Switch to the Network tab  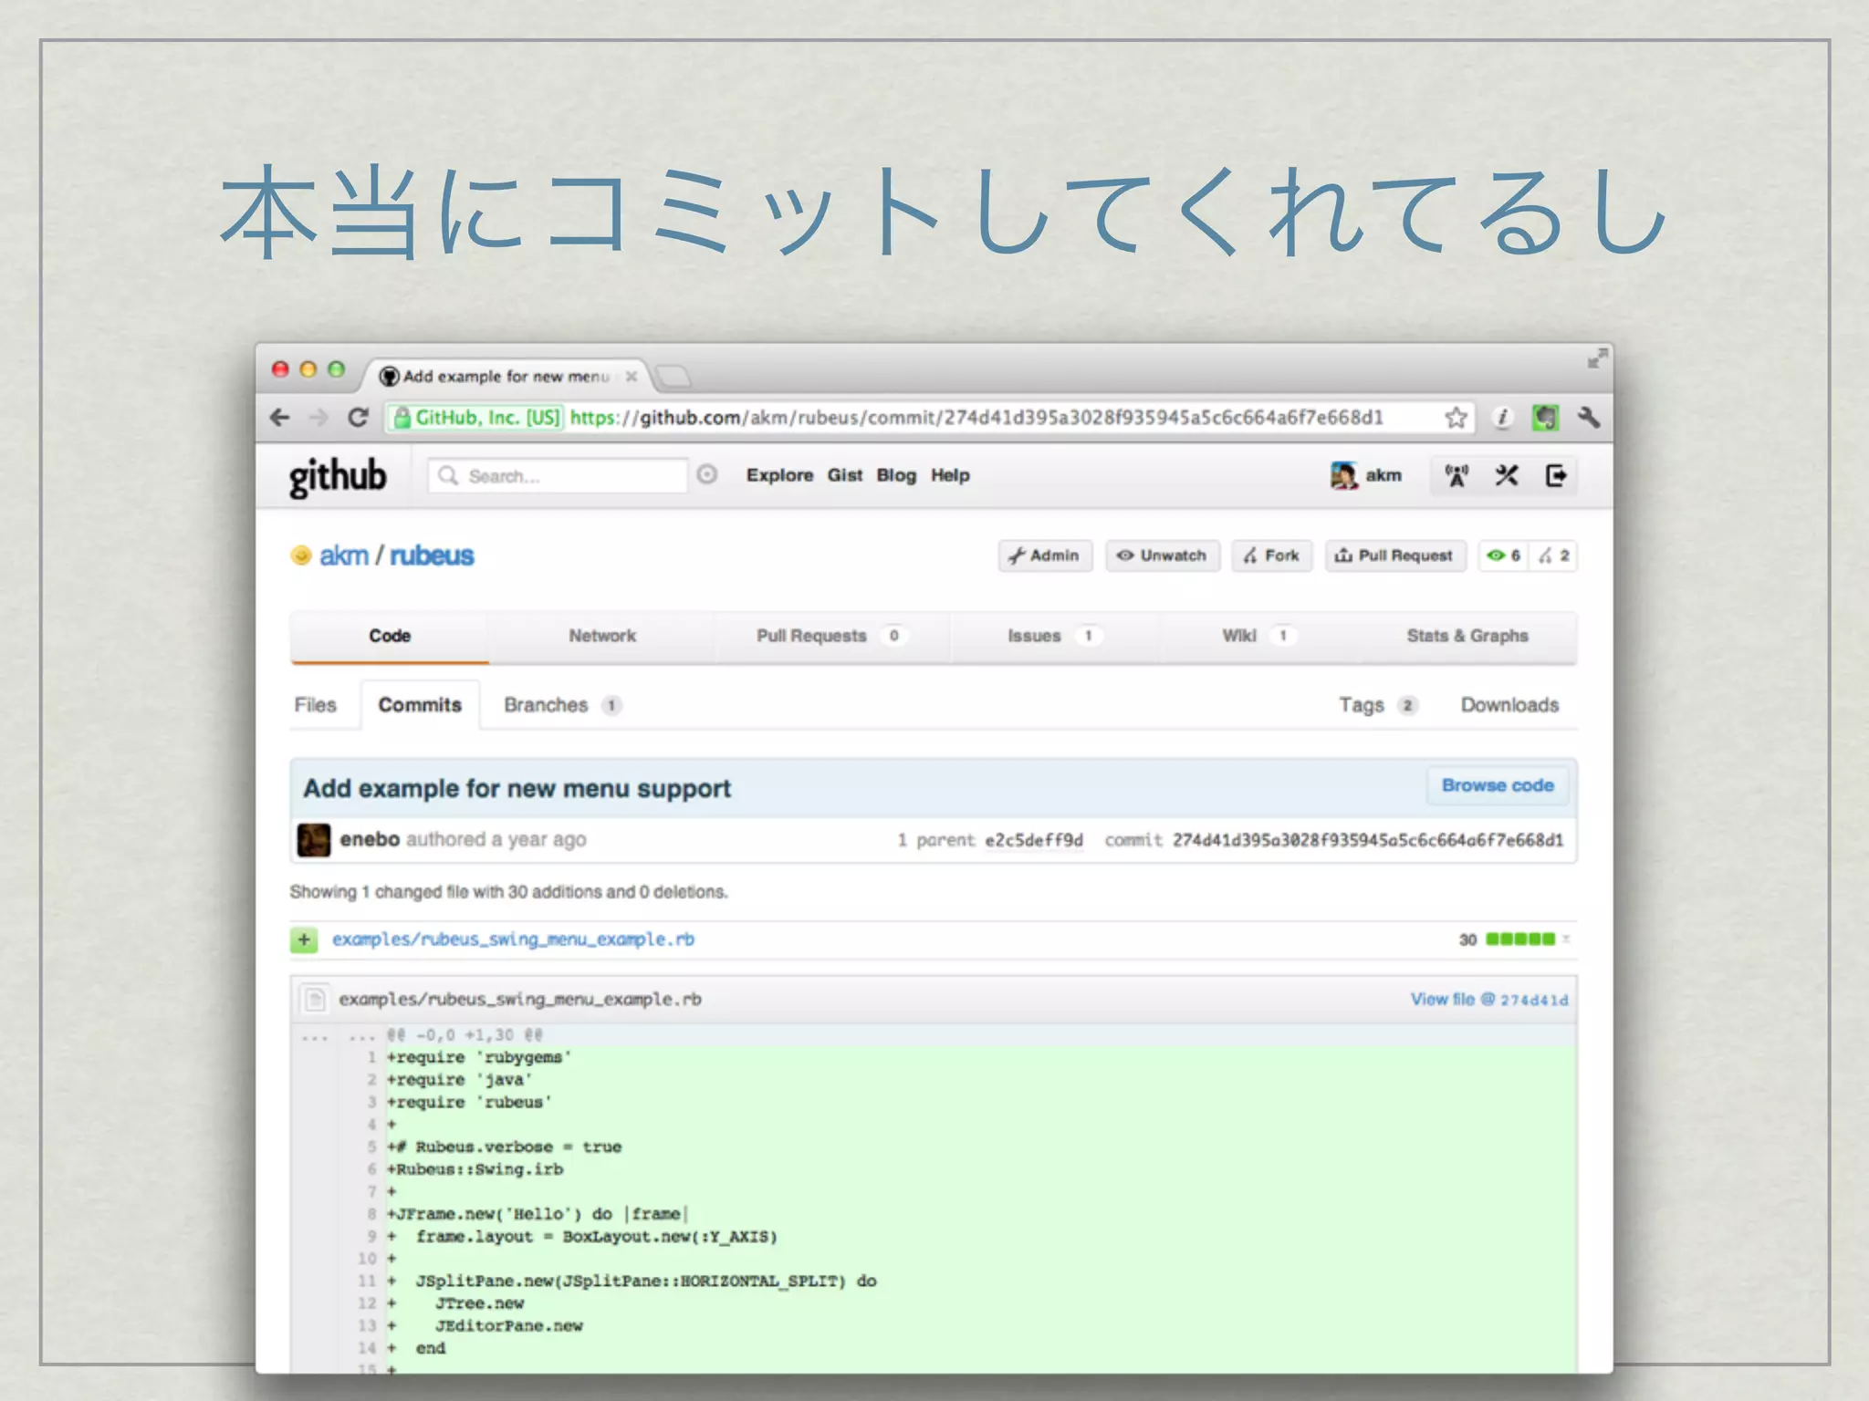602,636
